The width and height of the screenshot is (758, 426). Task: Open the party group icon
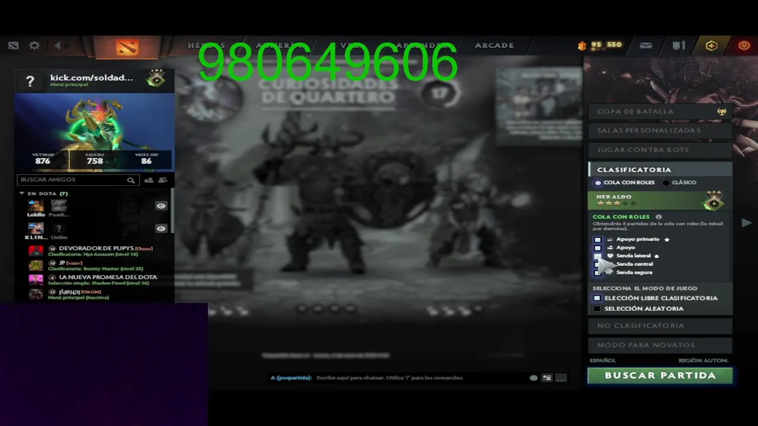point(163,180)
